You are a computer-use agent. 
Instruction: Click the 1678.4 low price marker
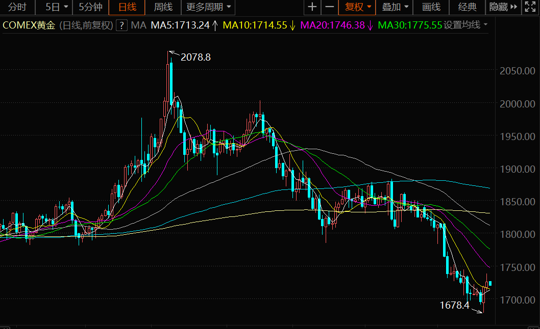[454, 305]
